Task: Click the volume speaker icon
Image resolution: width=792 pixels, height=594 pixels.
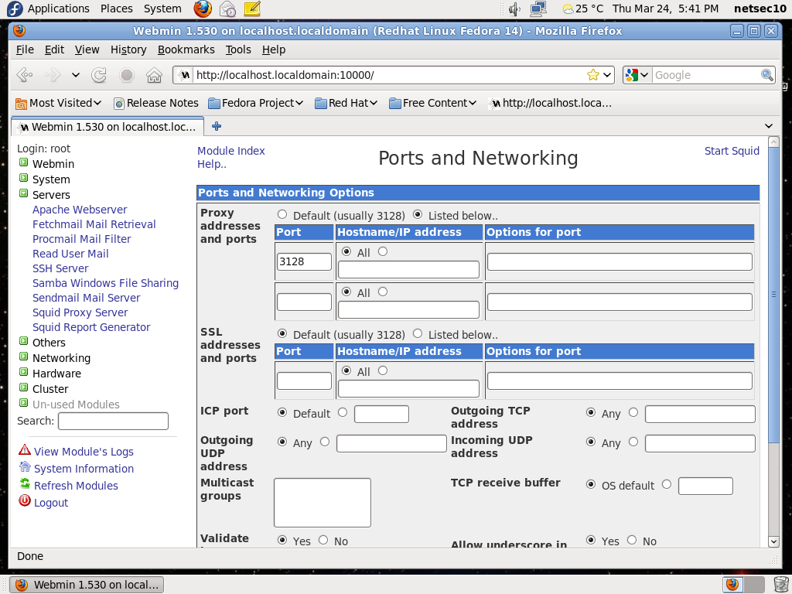Action: point(514,9)
